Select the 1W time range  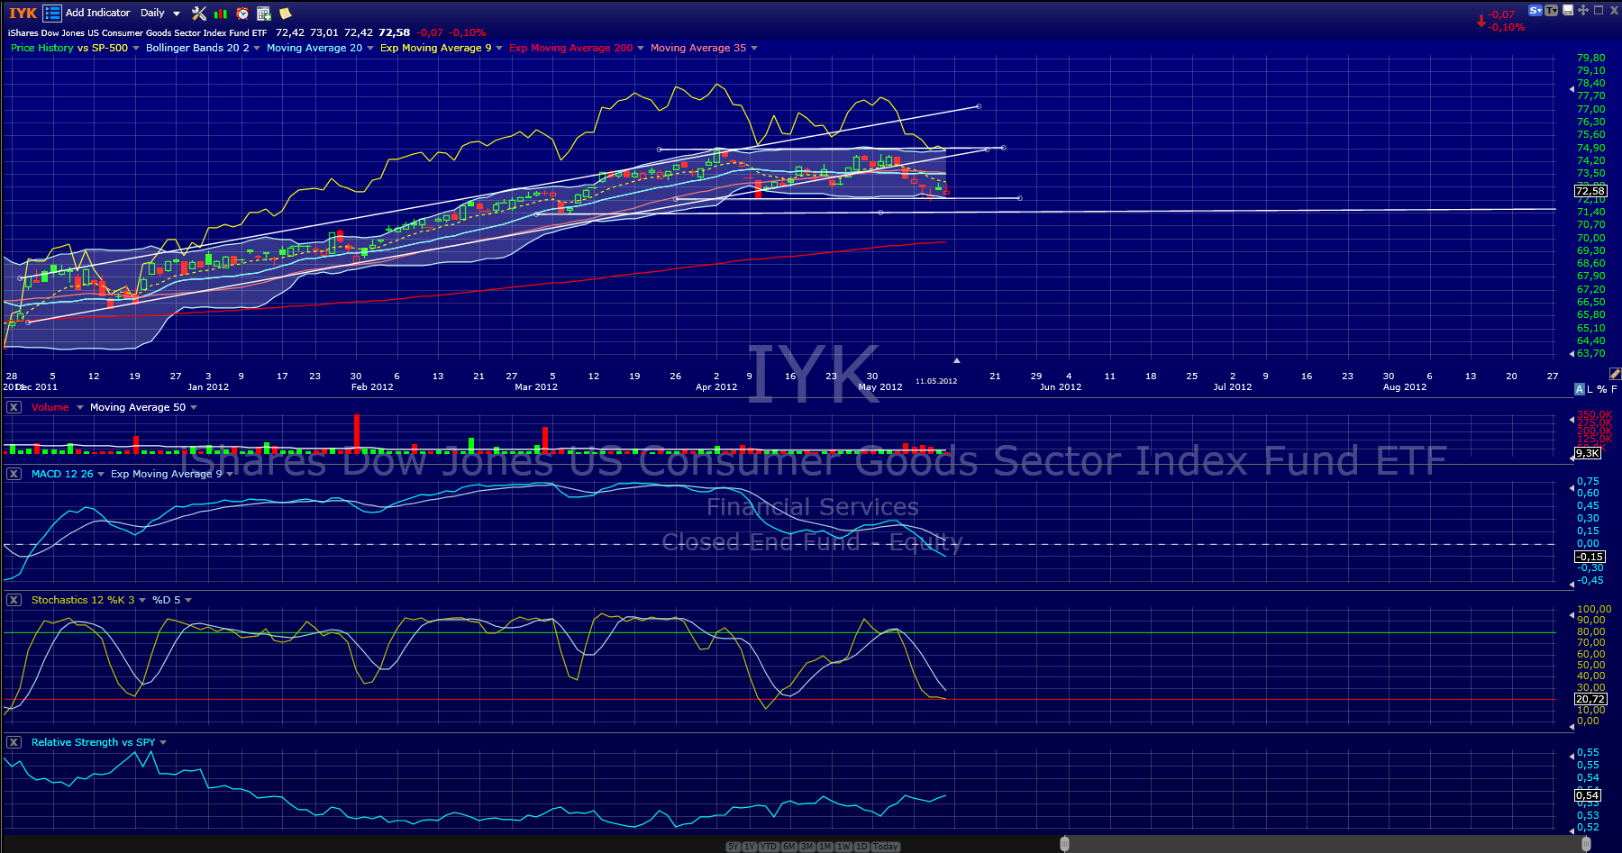click(x=844, y=847)
